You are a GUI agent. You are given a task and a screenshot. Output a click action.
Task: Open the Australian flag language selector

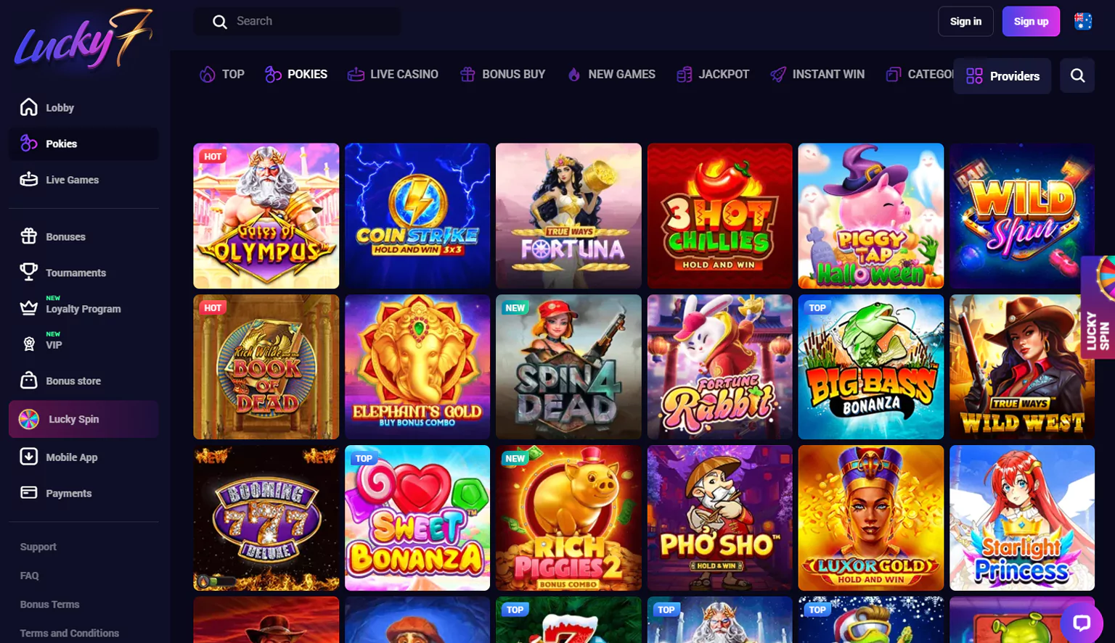[1083, 21]
